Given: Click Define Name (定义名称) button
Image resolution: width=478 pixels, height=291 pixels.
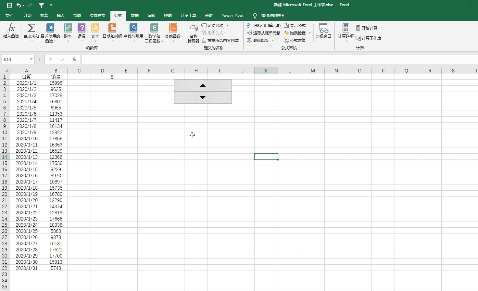Looking at the screenshot, I should pos(212,25).
